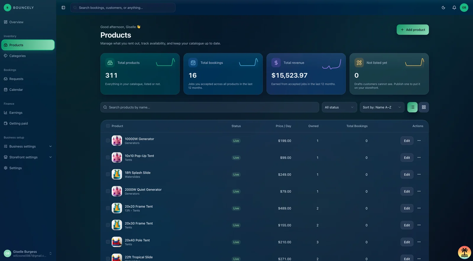
Task: Open the GB profile avatar in top bar
Action: click(464, 8)
